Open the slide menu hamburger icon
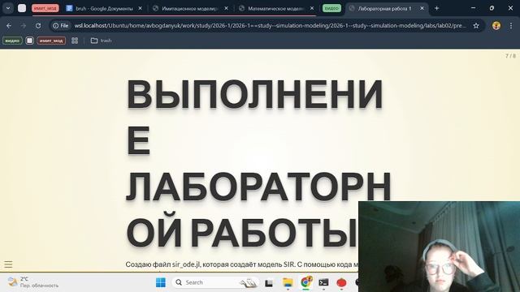The height and width of the screenshot is (292, 520). coord(8,264)
